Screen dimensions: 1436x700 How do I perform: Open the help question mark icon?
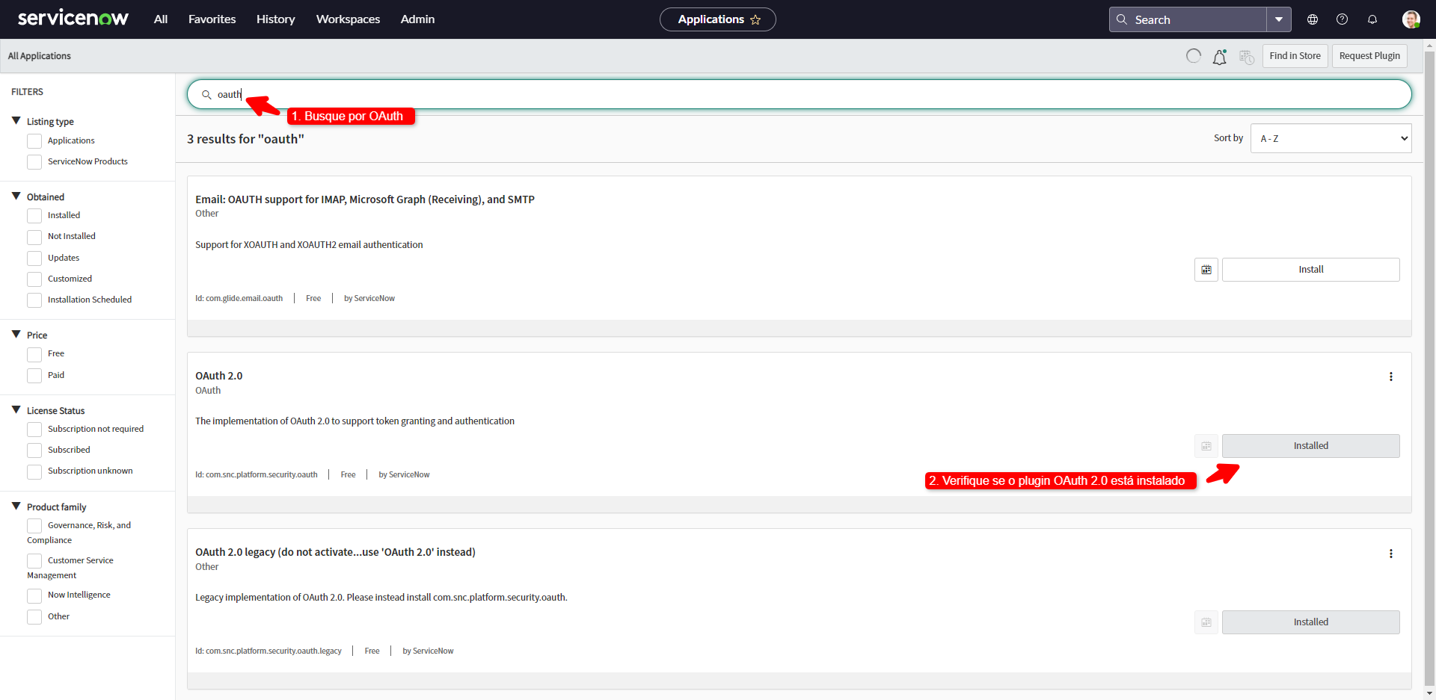[1343, 19]
